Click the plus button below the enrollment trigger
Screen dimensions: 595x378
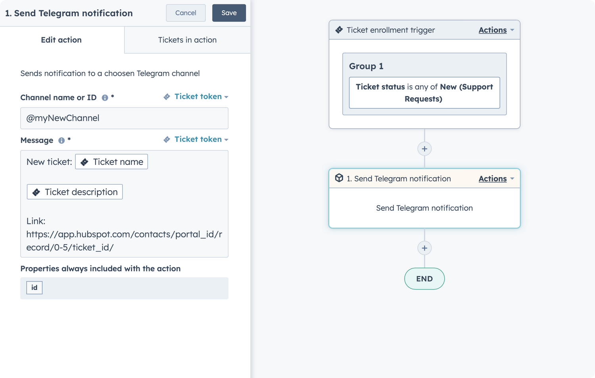(x=424, y=149)
